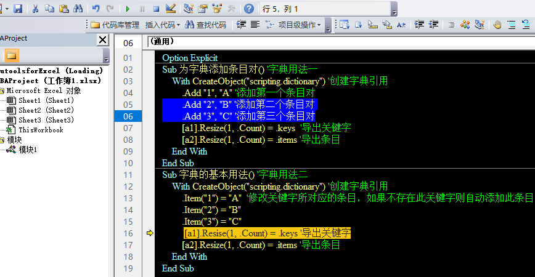Click the greyed-out Redo arrow
Image resolution: width=535 pixels, height=277 pixels.
click(x=110, y=9)
